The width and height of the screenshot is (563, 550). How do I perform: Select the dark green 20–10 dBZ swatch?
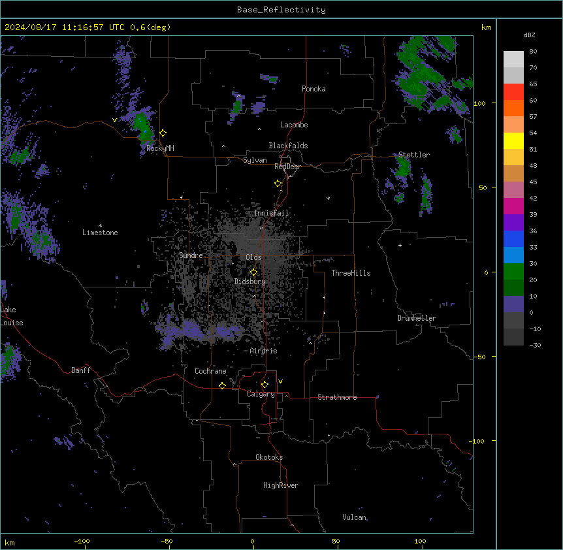point(513,288)
